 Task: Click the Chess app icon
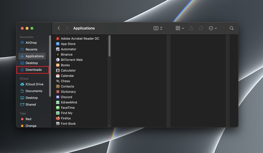58,81
